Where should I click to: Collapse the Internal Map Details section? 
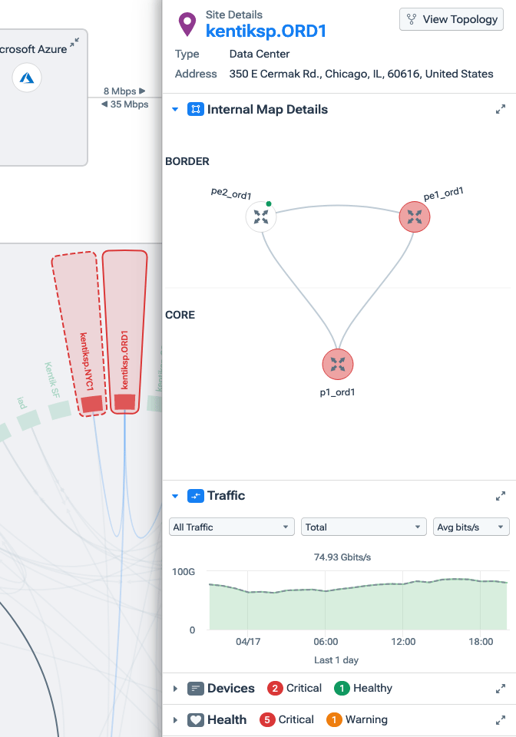tap(175, 110)
